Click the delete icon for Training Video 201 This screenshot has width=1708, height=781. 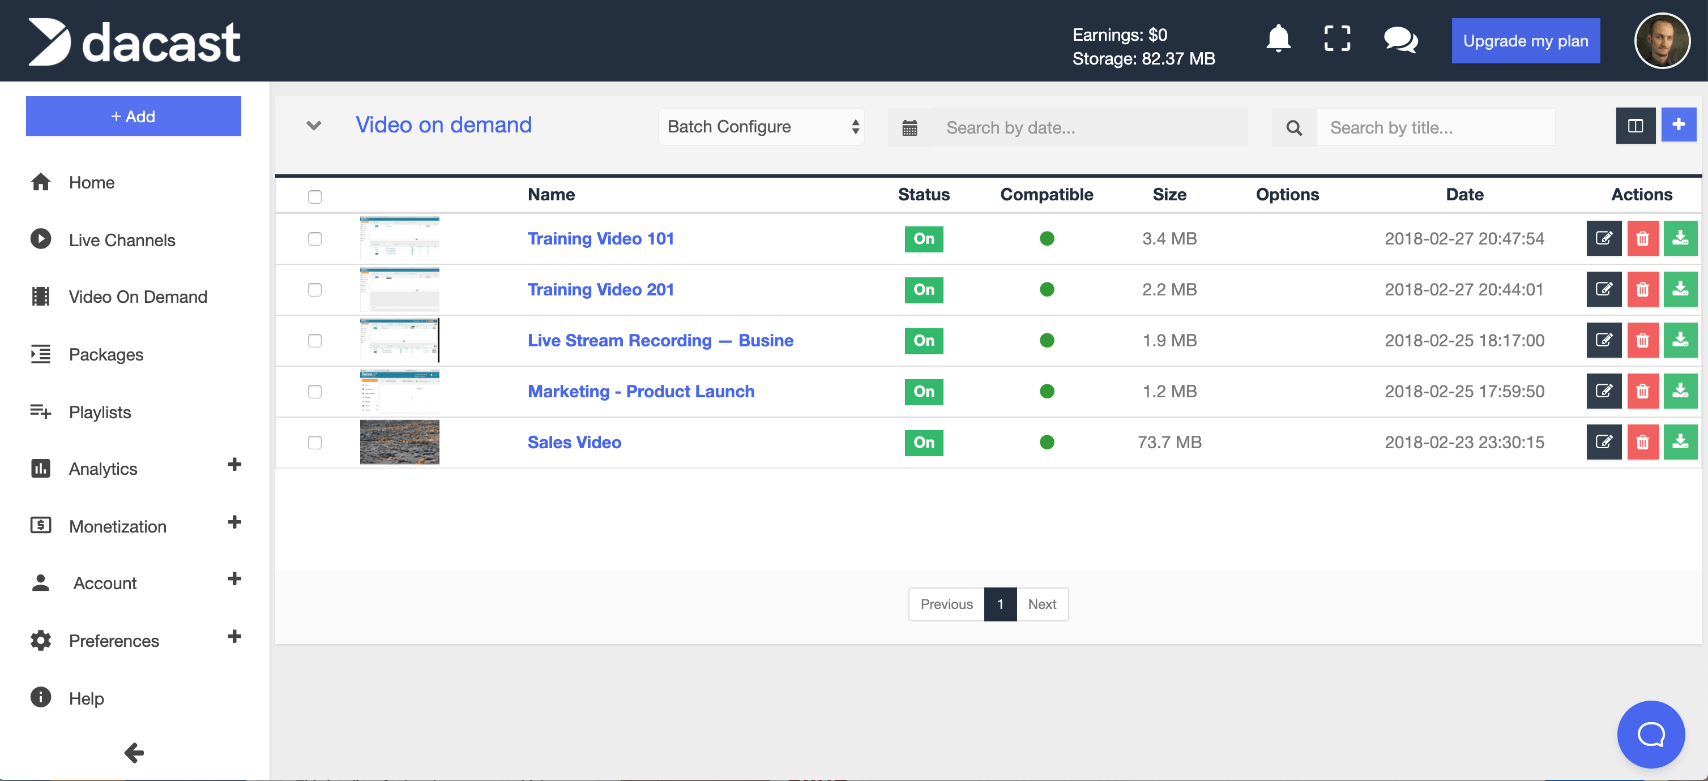tap(1644, 289)
